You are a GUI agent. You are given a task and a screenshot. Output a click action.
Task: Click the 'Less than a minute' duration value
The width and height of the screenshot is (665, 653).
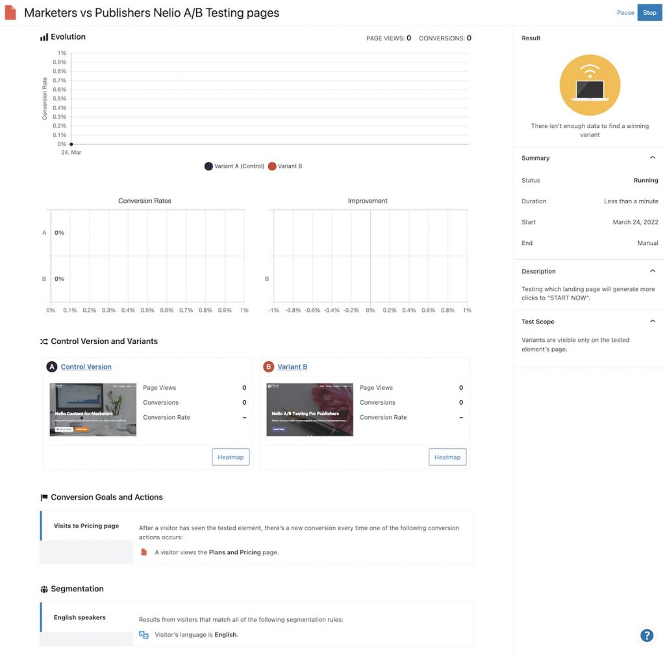point(631,201)
